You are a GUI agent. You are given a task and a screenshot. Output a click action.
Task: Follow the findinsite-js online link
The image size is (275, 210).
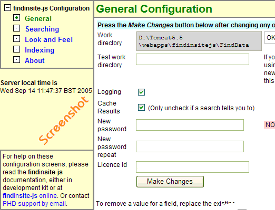pyautogui.click(x=30, y=196)
